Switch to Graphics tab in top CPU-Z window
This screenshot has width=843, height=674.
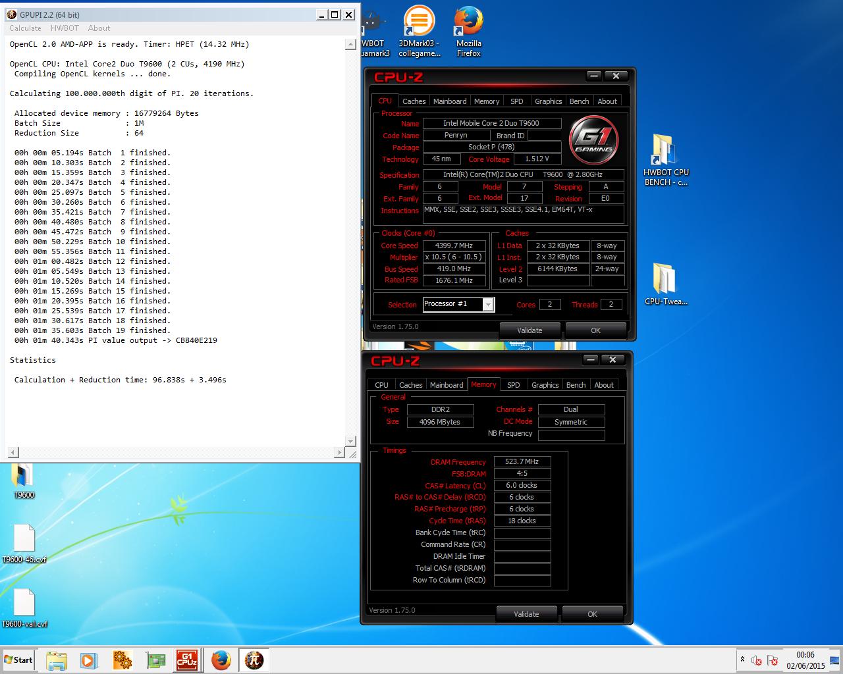(x=549, y=101)
